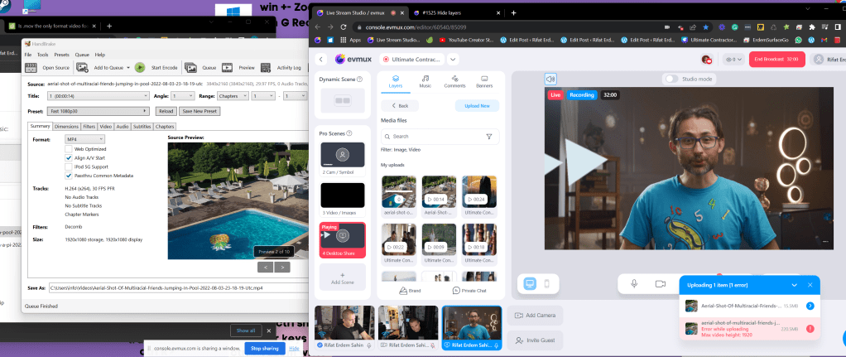Viewport: 846px width, 357px height.
Task: Click the Open Source icon in HandBrake
Action: click(31, 68)
